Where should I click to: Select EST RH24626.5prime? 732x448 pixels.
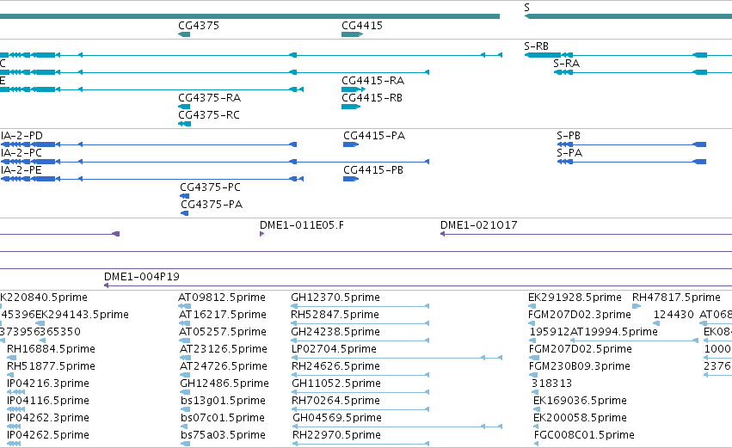pyautogui.click(x=335, y=366)
